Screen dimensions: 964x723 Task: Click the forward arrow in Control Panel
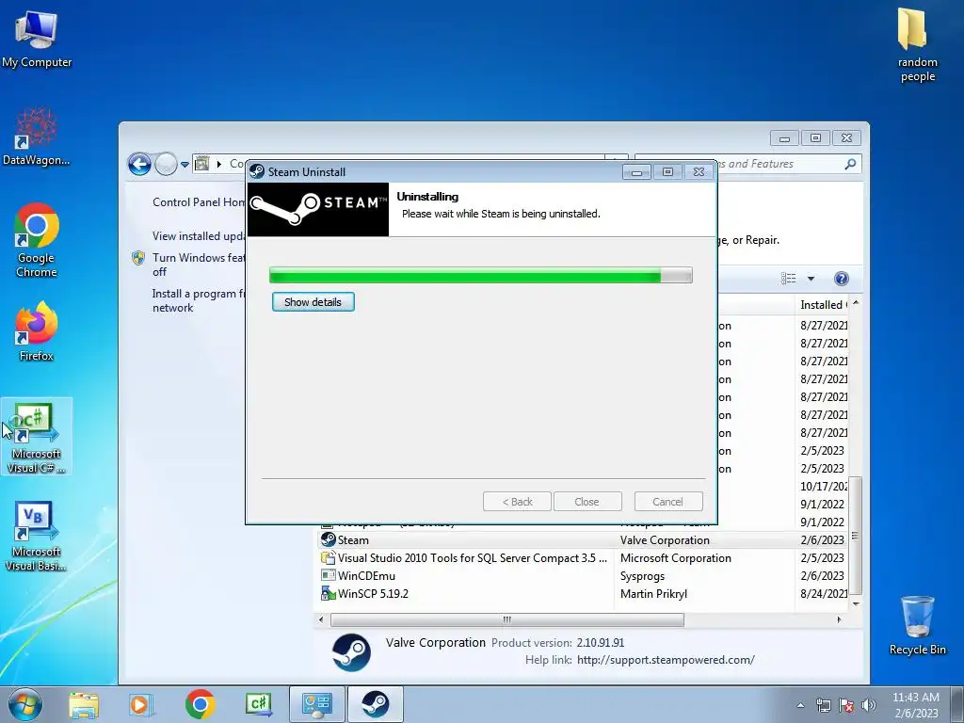(x=166, y=164)
